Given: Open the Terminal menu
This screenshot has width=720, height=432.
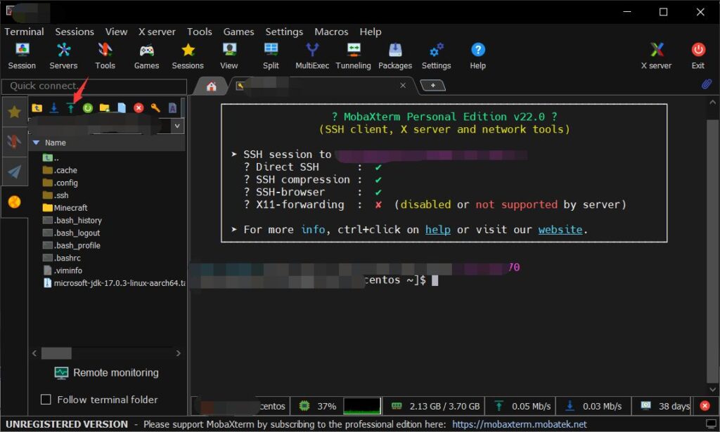Looking at the screenshot, I should point(25,32).
